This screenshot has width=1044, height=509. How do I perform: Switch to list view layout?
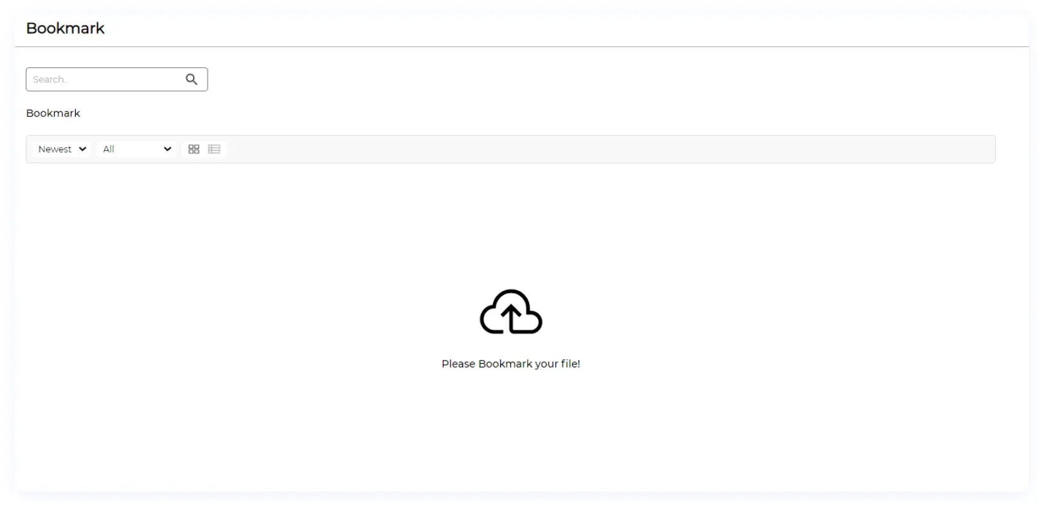point(214,149)
